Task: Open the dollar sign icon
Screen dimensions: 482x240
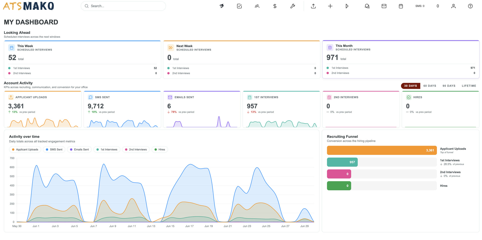Action: pyautogui.click(x=275, y=6)
